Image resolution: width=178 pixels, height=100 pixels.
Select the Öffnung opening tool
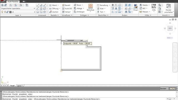(54, 9)
